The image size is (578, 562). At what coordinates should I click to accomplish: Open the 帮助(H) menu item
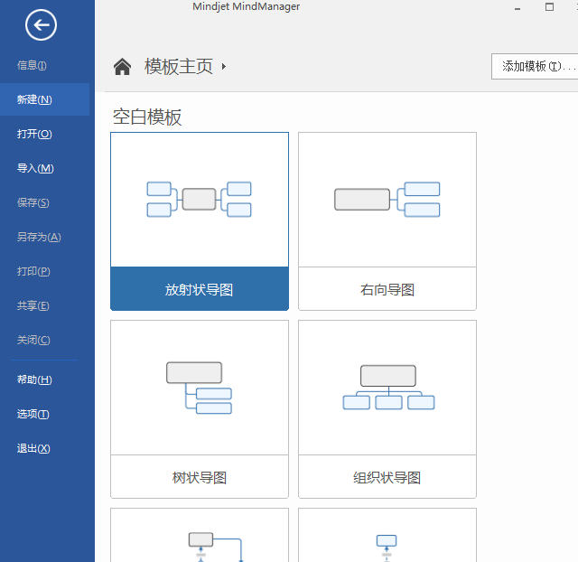[x=34, y=379]
